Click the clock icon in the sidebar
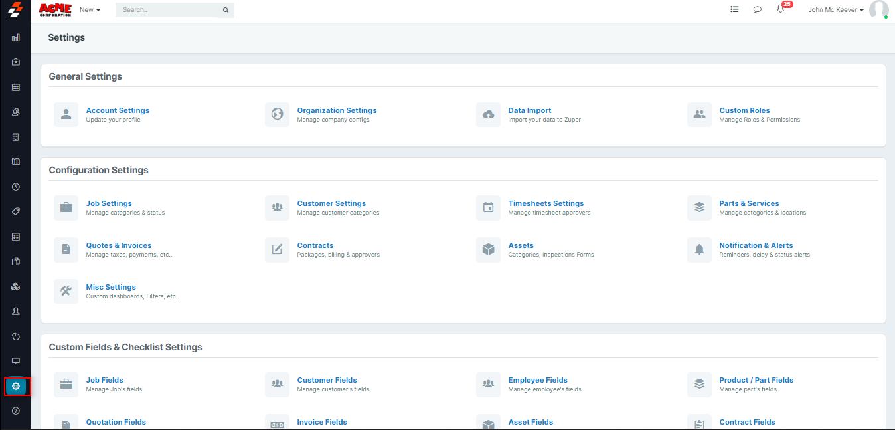Screen dimensions: 895x430 (x=16, y=187)
